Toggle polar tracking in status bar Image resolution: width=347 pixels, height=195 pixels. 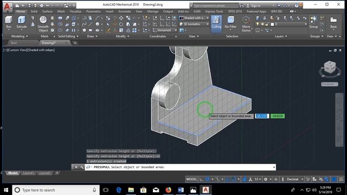click(x=207, y=179)
